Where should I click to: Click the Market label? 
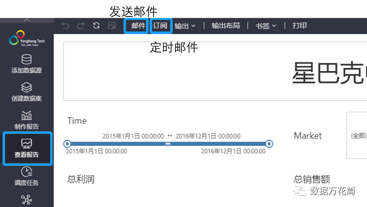coord(308,136)
